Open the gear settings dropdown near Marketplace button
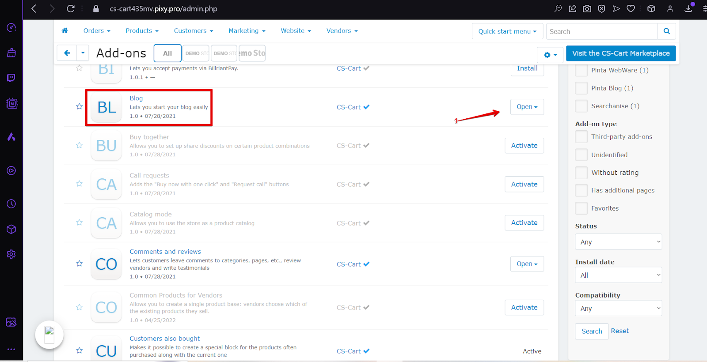 pos(550,55)
